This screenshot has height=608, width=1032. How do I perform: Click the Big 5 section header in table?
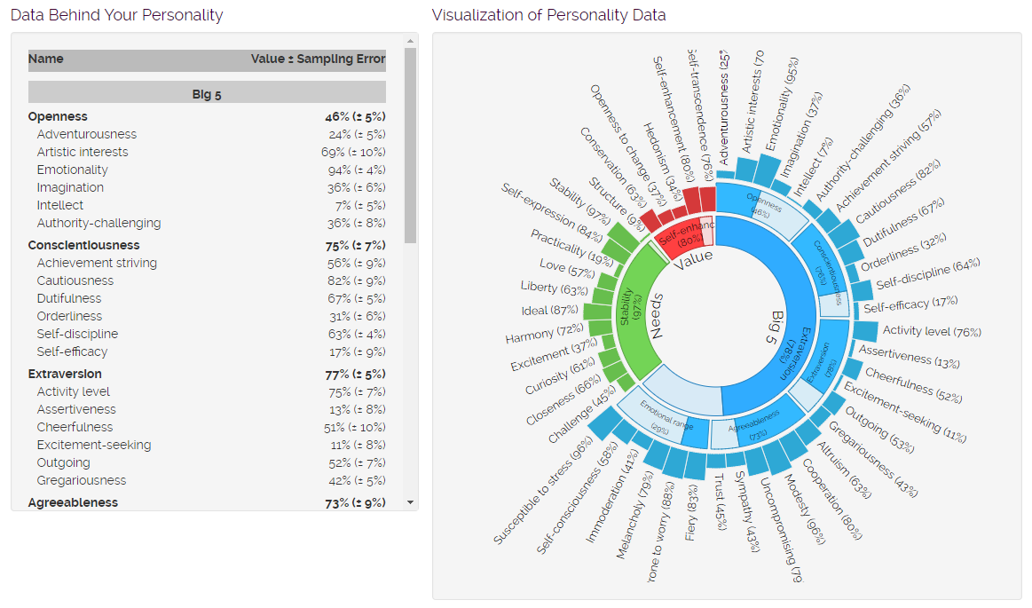tap(207, 94)
